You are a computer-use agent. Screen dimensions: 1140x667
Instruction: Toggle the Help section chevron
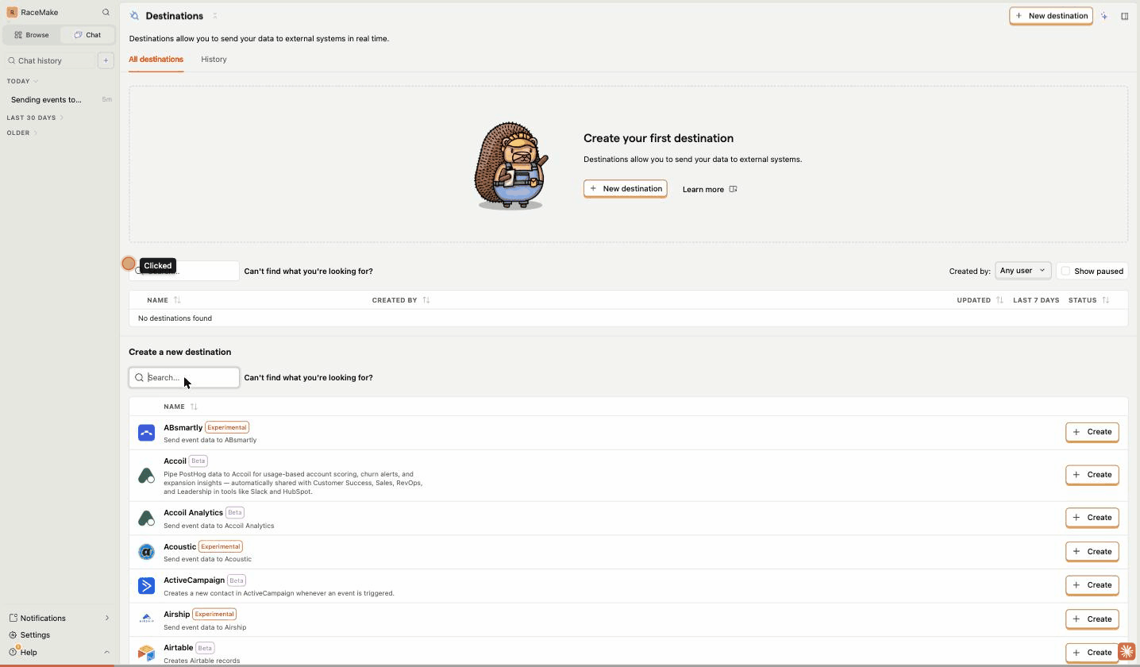coord(107,652)
